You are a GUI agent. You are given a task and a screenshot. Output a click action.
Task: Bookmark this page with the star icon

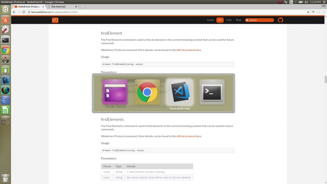(308, 12)
